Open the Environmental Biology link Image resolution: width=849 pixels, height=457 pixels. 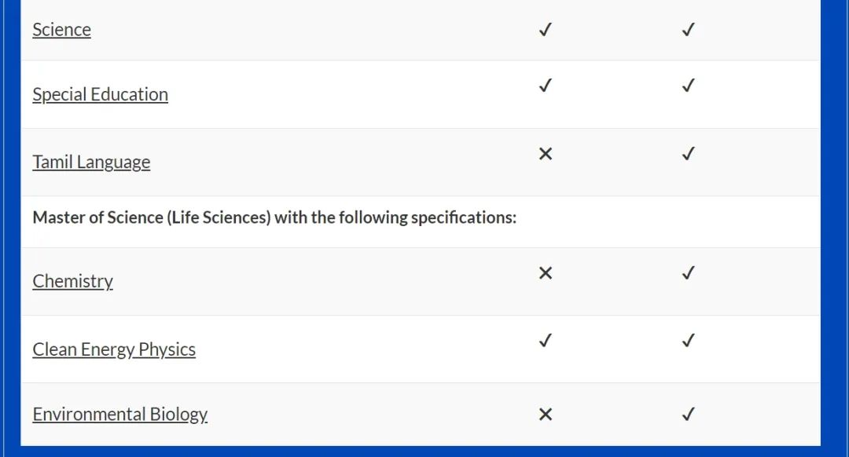pos(119,415)
